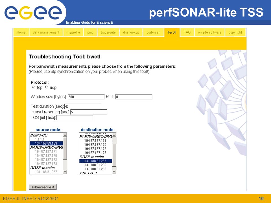Click source list scroll up arrow
The height and width of the screenshot is (203, 271).
tap(65, 135)
